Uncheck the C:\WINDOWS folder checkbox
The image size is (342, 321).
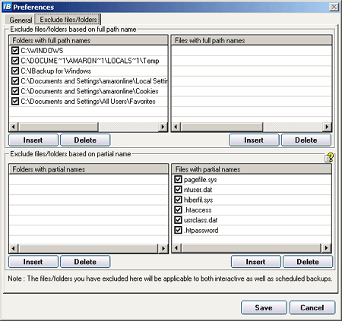click(x=15, y=50)
